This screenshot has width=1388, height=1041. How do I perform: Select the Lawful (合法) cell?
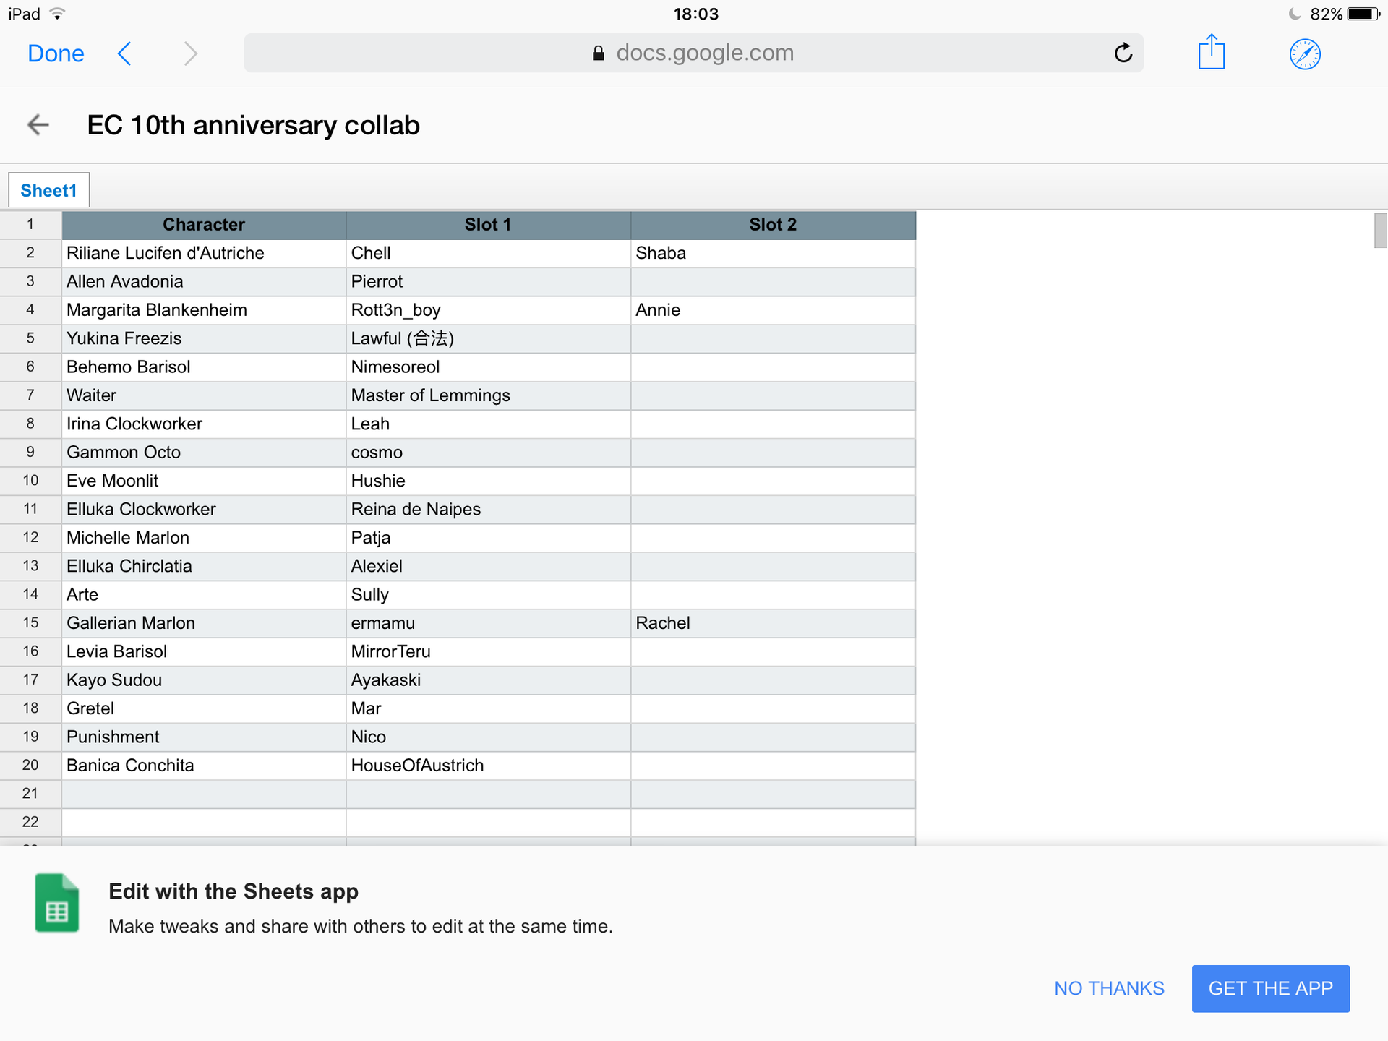488,338
